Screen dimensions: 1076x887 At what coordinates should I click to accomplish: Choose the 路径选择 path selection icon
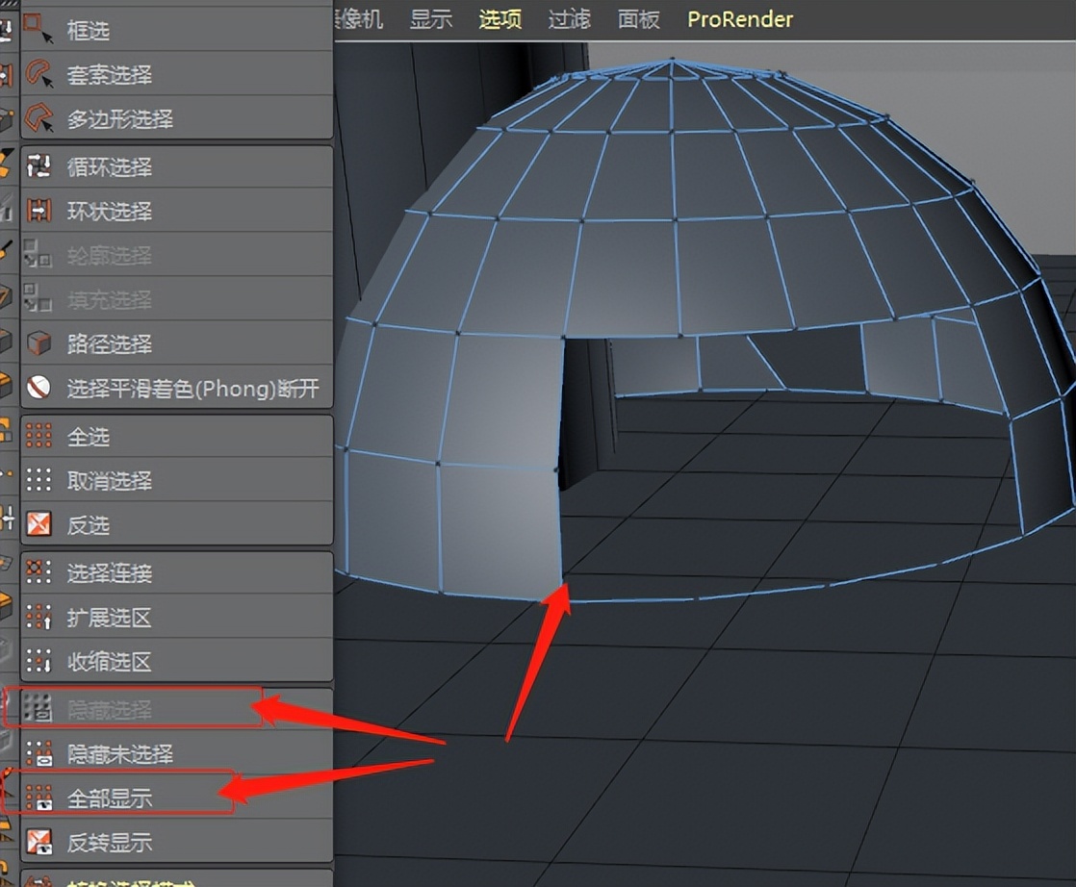click(40, 343)
